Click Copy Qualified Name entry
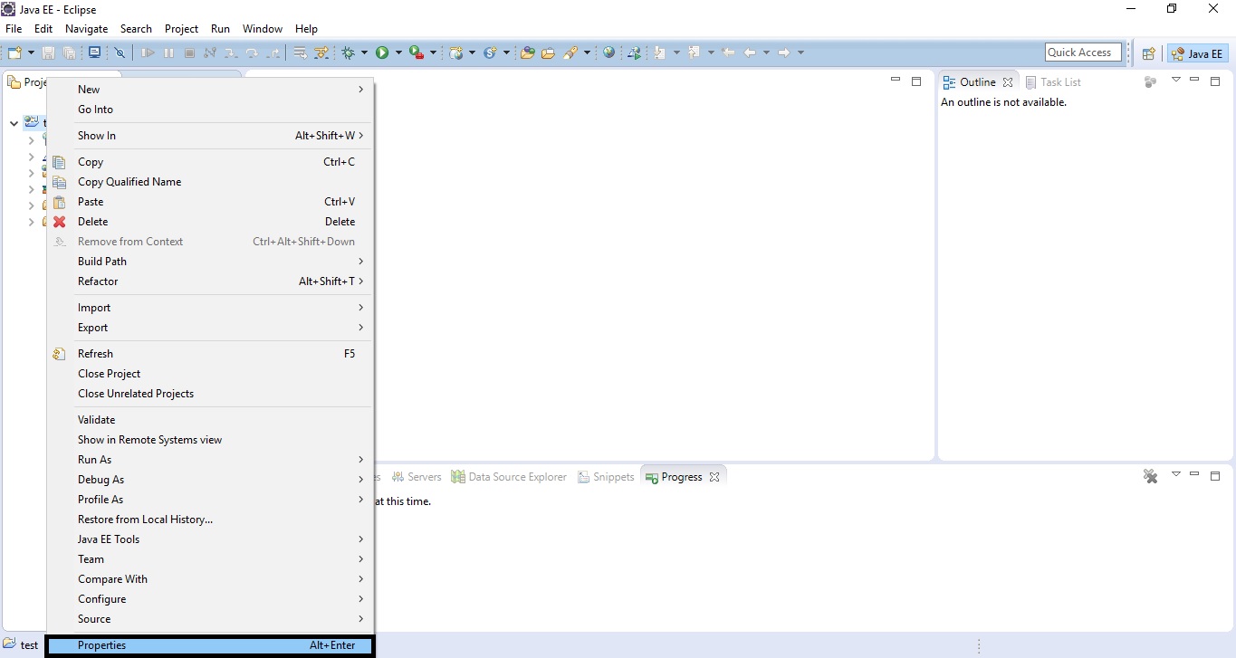The image size is (1236, 658). point(210,182)
